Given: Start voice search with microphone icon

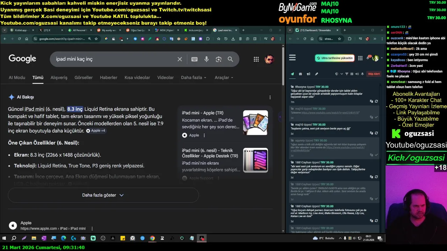Looking at the screenshot, I should [x=206, y=59].
